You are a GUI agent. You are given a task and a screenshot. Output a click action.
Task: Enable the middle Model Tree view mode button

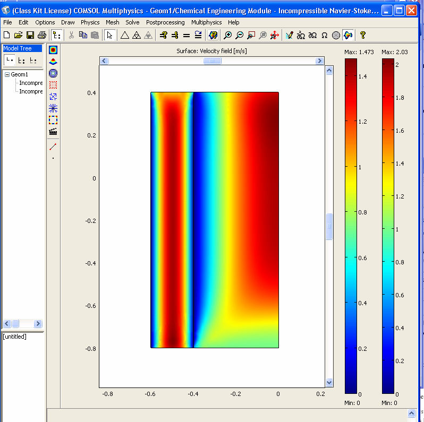(x=21, y=60)
